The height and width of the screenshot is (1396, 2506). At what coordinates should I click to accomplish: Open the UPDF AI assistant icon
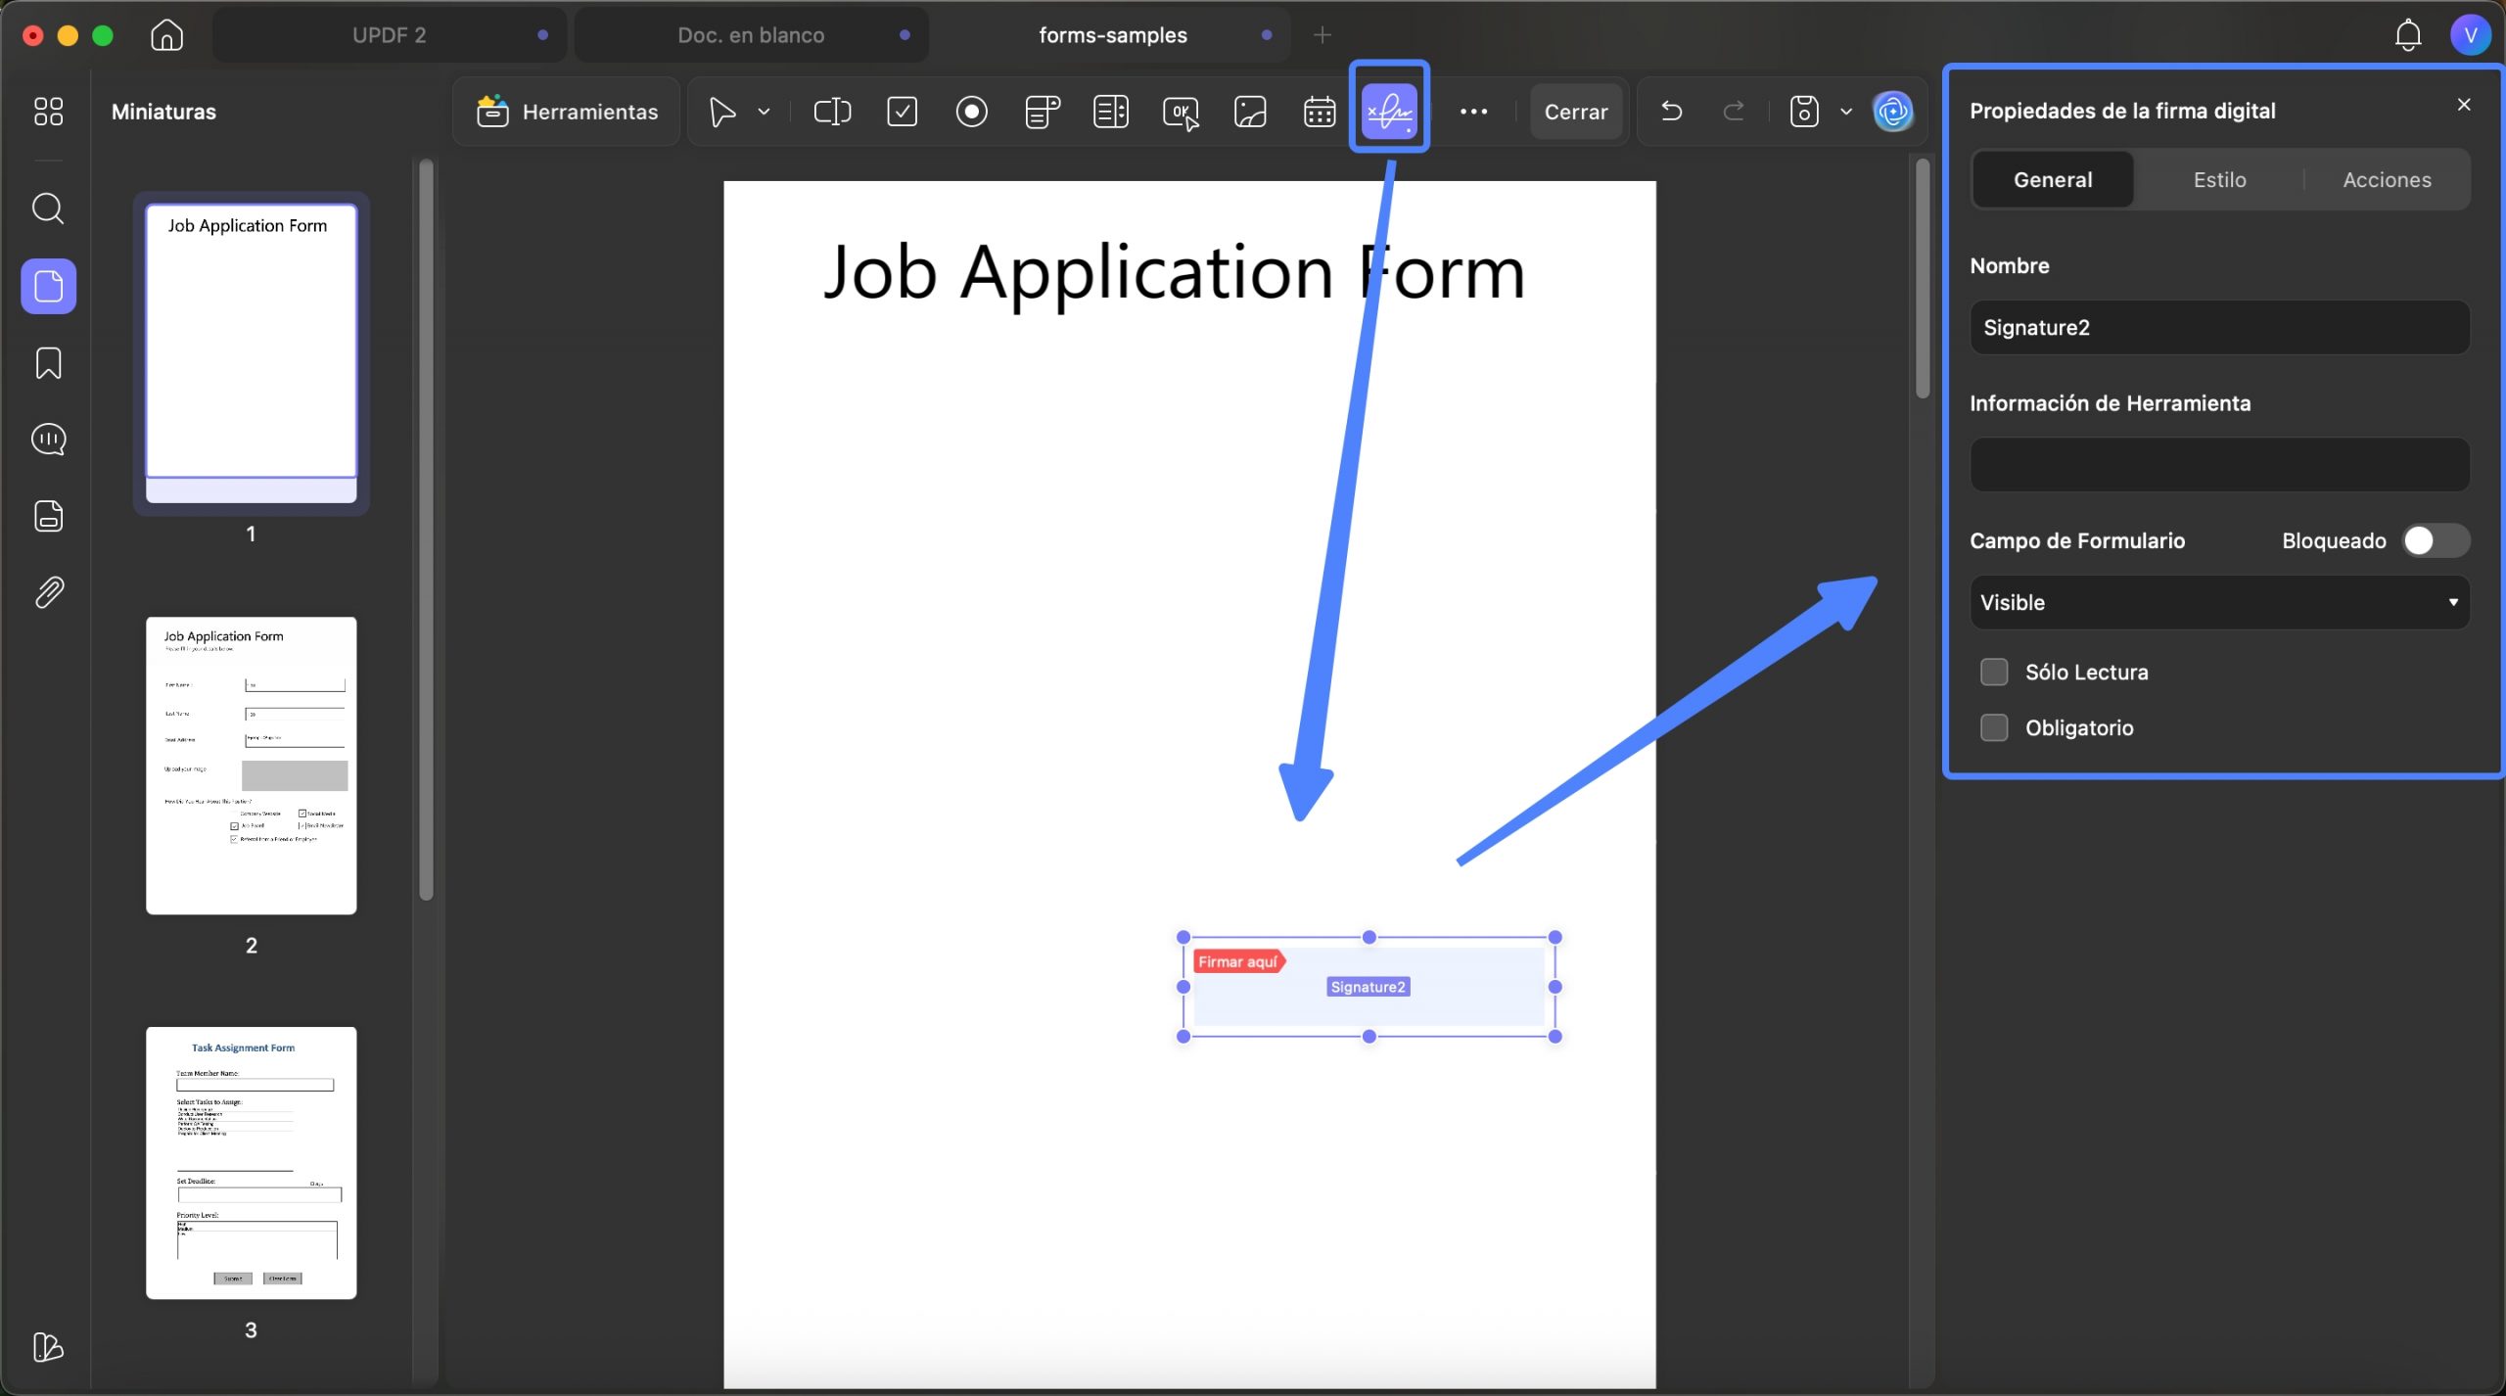(1893, 112)
